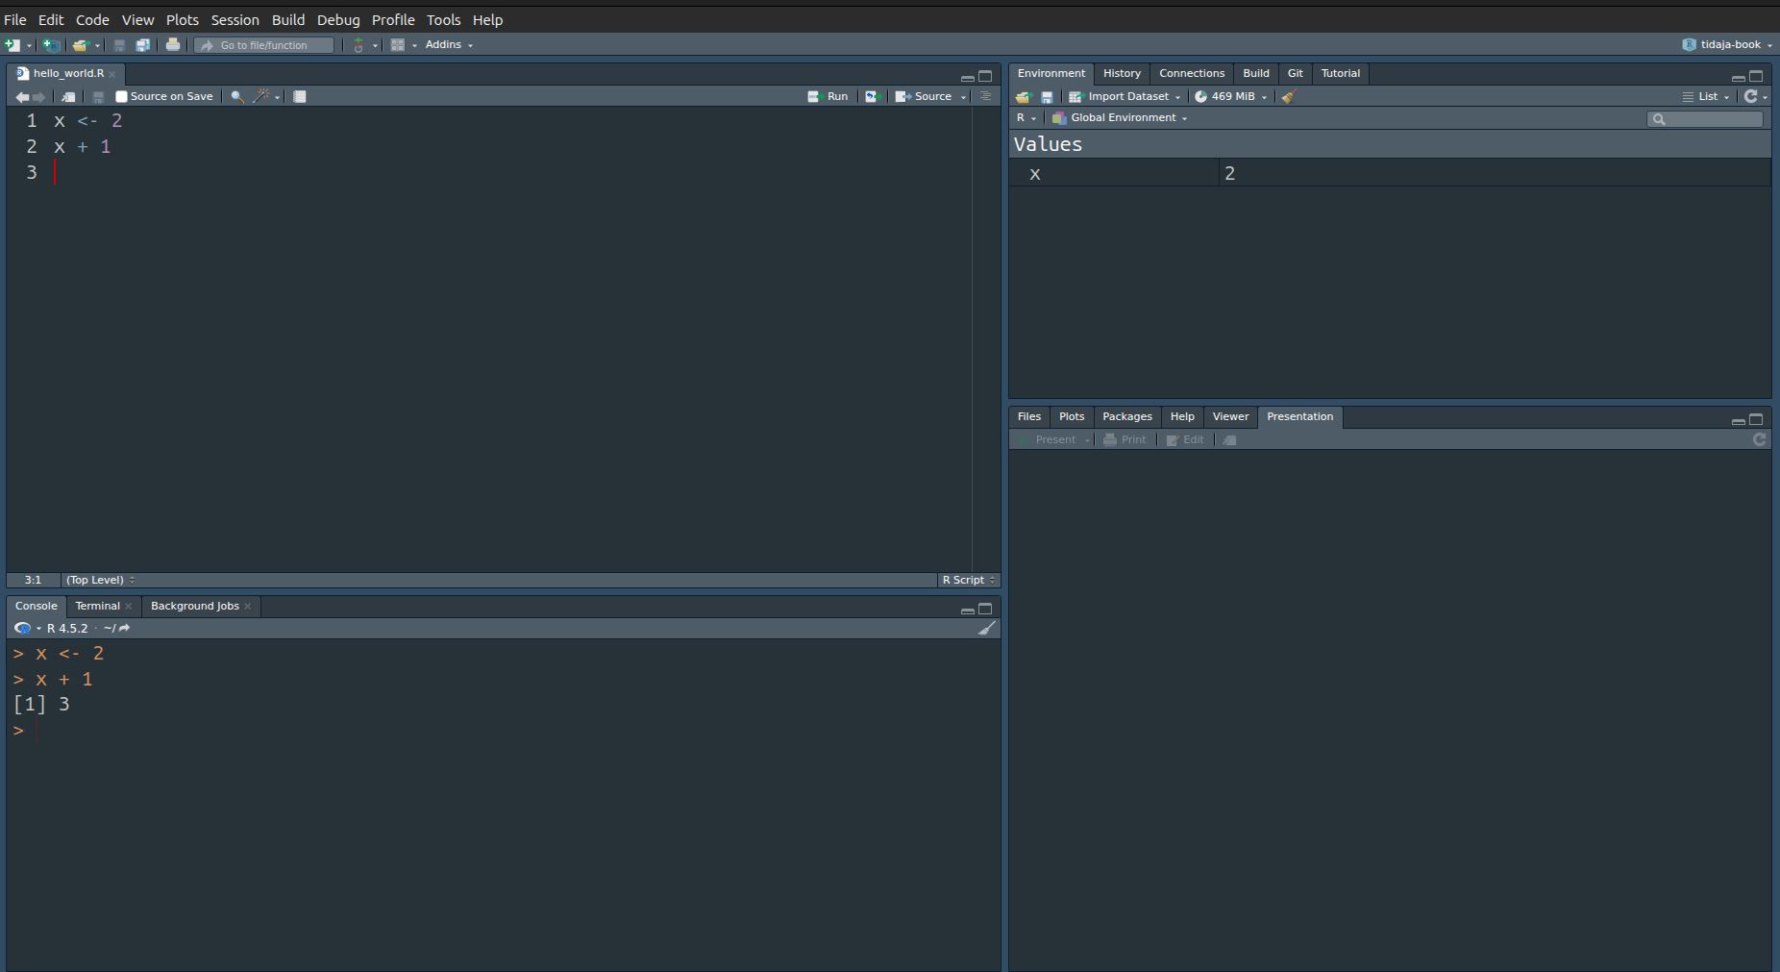The image size is (1780, 972).
Task: Enable the Source on Save checkbox
Action: 122,97
